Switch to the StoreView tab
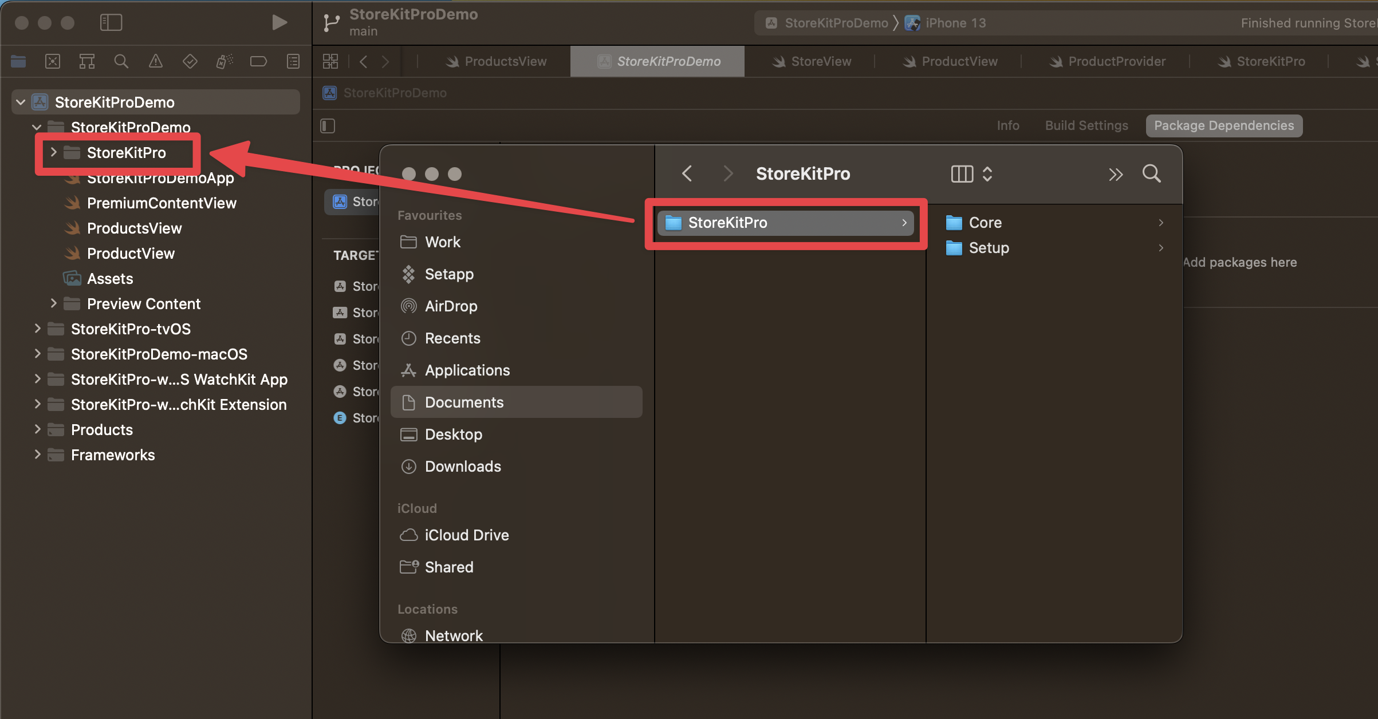1378x719 pixels. click(x=811, y=61)
